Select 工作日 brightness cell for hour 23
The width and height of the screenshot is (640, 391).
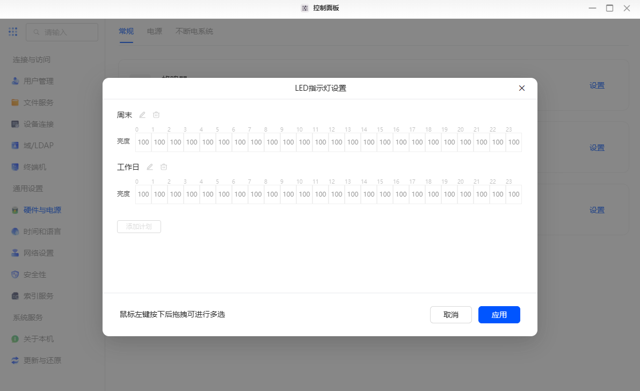pos(514,194)
